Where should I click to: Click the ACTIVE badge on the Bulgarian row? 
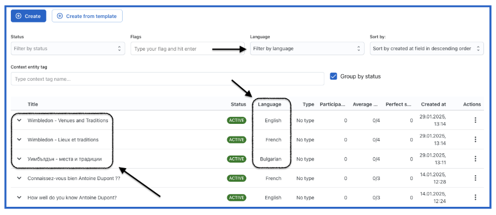tap(237, 159)
